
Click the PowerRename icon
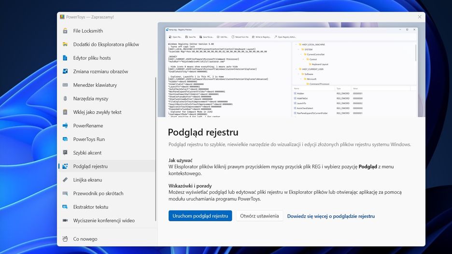[x=65, y=125]
